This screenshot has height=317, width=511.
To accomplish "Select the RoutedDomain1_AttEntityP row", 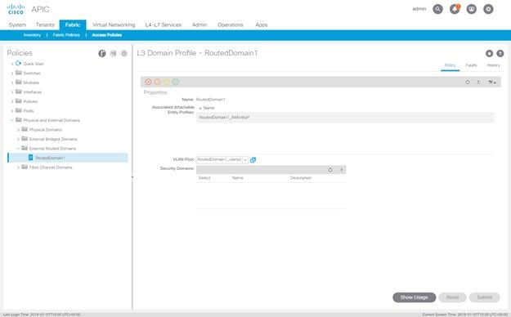I will (345, 118).
